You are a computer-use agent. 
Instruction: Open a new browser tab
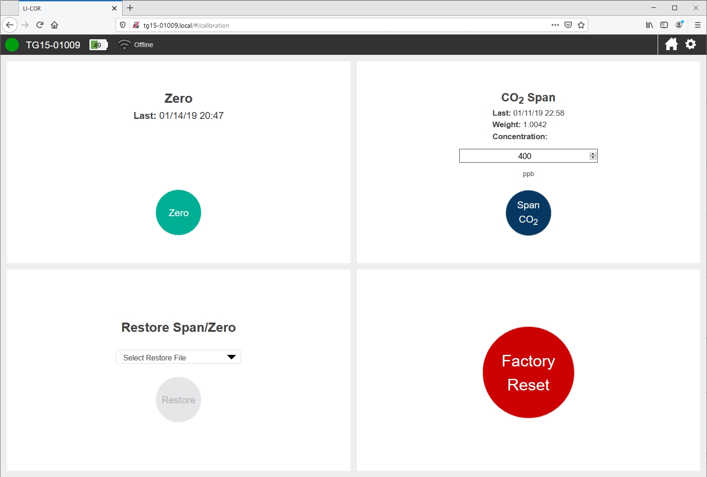(130, 8)
